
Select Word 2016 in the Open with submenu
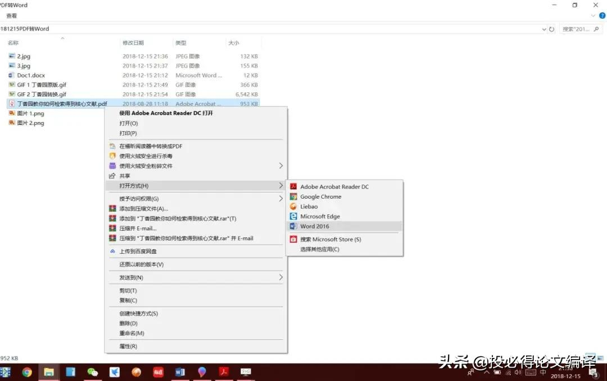tap(315, 226)
